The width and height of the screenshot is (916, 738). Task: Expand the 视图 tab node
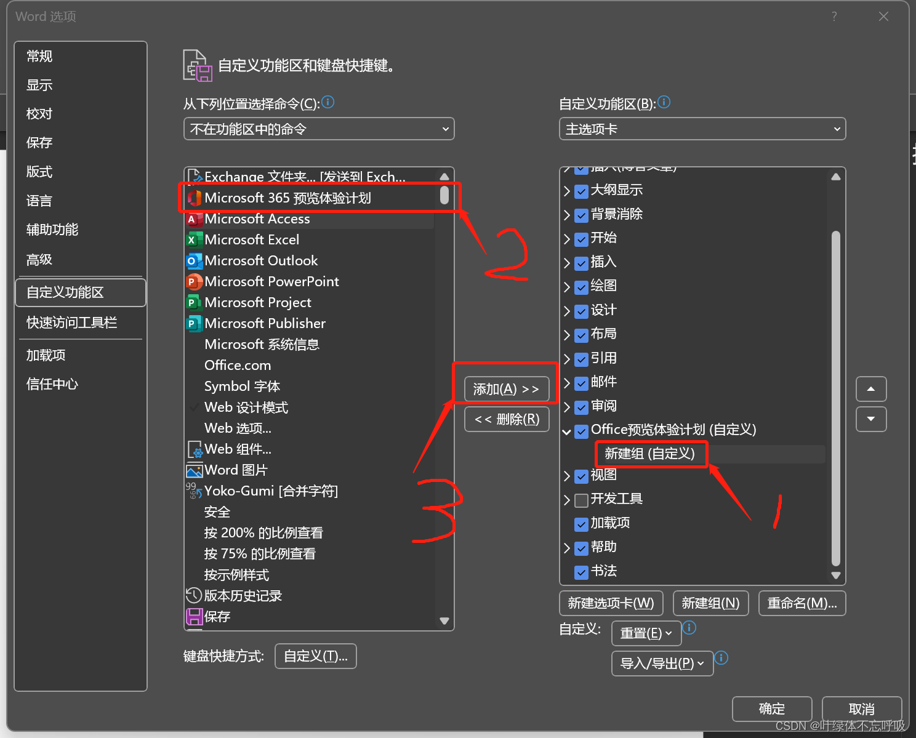pyautogui.click(x=567, y=476)
